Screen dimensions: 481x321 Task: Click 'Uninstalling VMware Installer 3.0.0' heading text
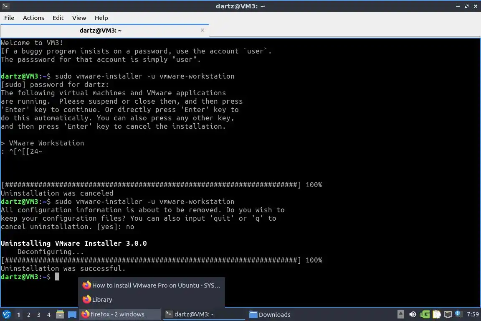pos(73,243)
